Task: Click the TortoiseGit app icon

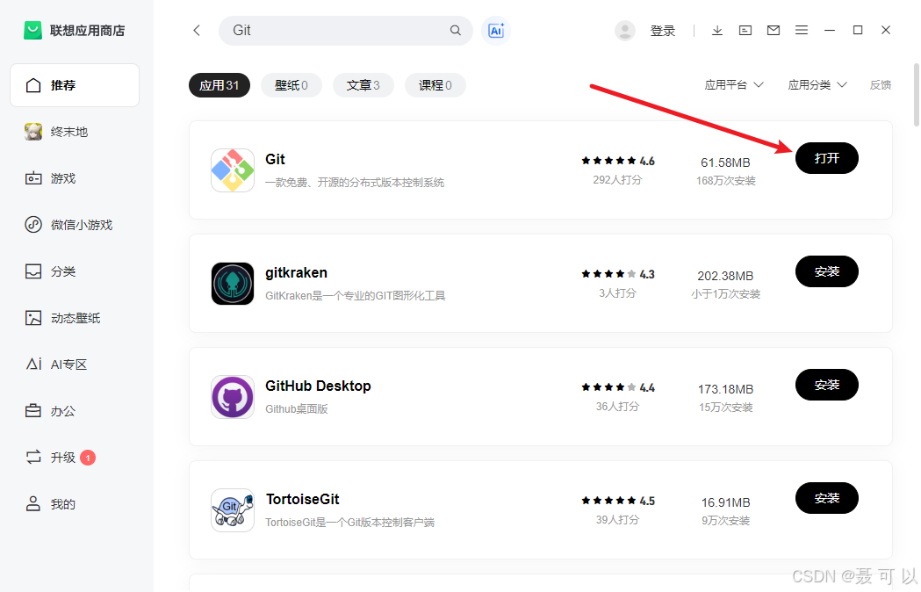Action: 233,510
